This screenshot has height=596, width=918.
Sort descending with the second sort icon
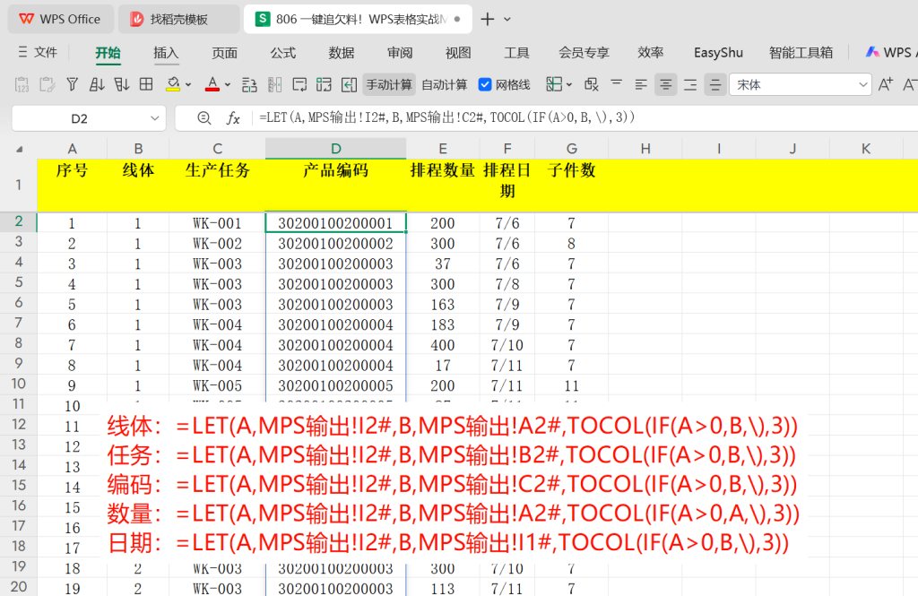tap(121, 85)
